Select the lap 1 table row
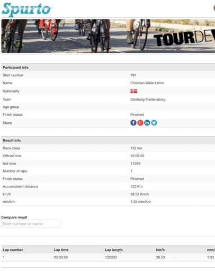The image size is (215, 271). (x=108, y=257)
